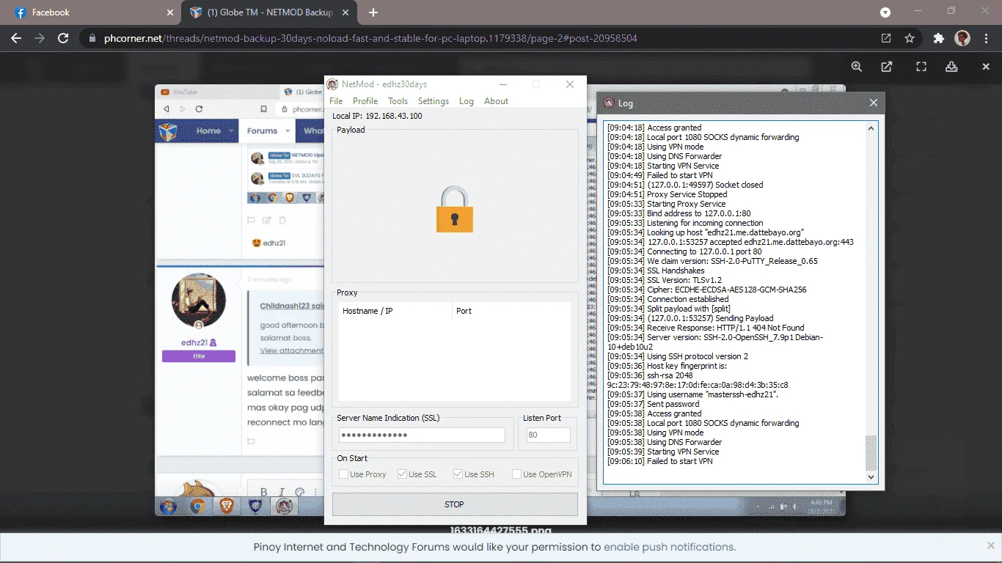Click the Port column header in Proxy list
1002x563 pixels.
(511, 311)
